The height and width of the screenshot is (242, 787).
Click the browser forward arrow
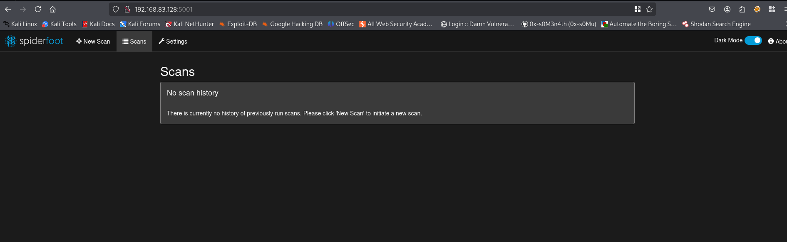pyautogui.click(x=23, y=9)
